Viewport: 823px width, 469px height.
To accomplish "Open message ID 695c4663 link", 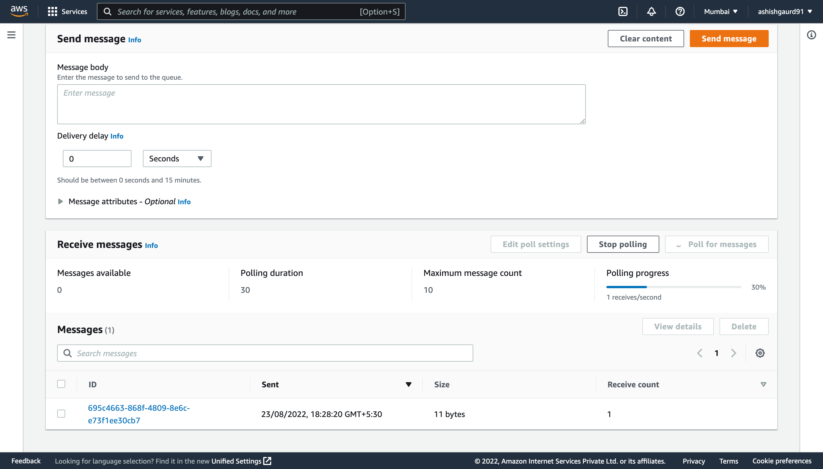I will point(139,414).
